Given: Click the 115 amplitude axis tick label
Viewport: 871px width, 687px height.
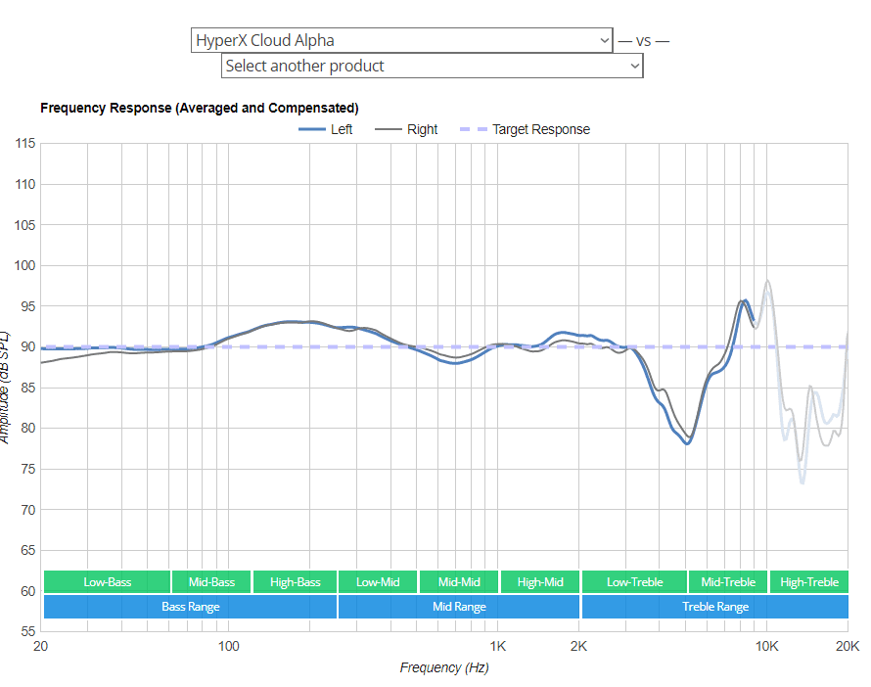Looking at the screenshot, I should coord(25,143).
